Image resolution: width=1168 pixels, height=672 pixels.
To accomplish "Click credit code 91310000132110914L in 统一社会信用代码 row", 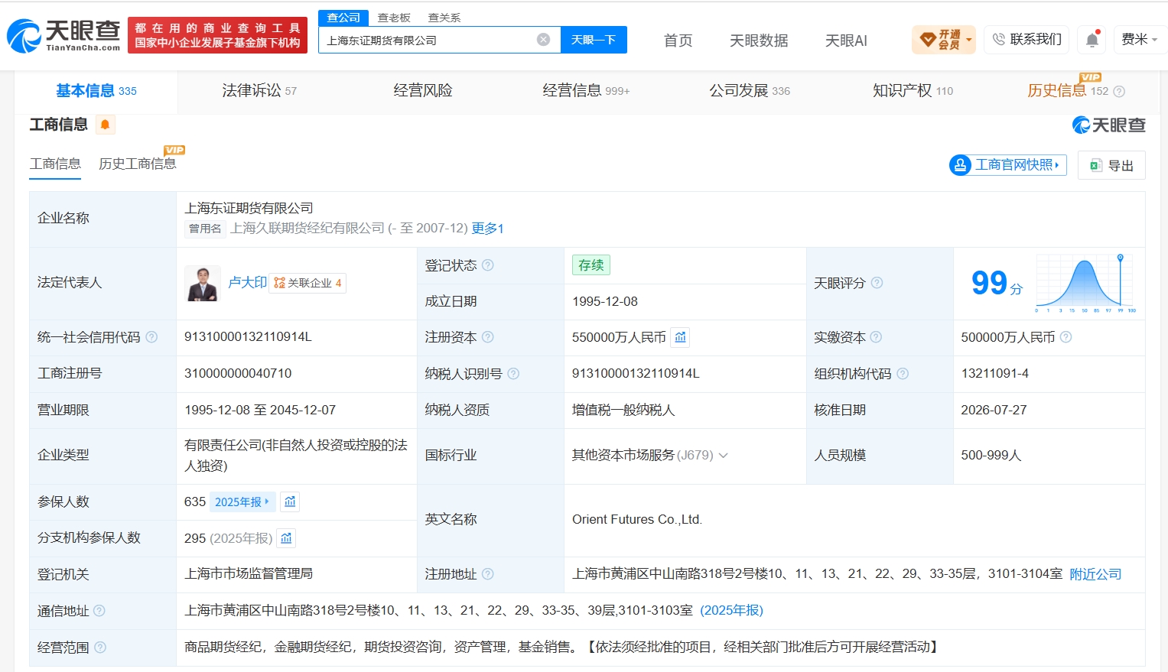I will (248, 337).
